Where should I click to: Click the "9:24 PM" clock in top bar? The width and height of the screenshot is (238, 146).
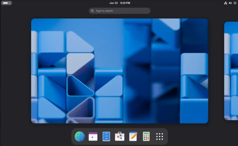(125, 3)
